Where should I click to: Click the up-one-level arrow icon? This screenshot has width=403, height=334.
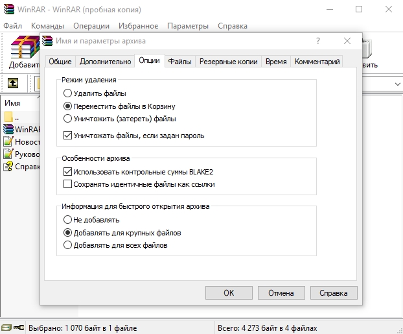[13, 84]
